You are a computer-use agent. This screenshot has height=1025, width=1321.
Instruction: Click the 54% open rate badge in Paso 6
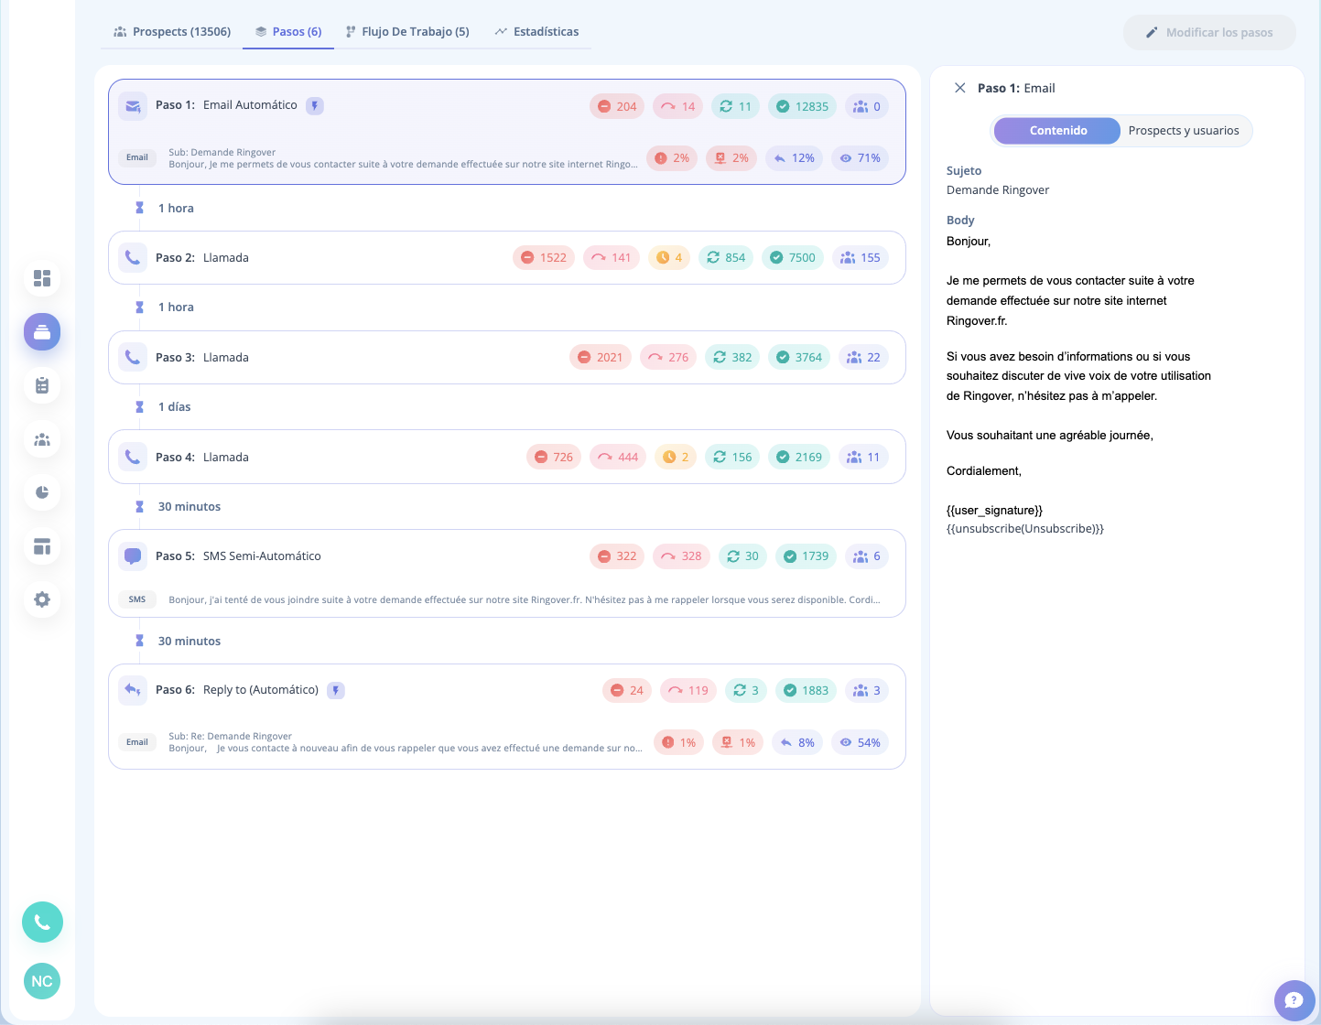click(860, 742)
